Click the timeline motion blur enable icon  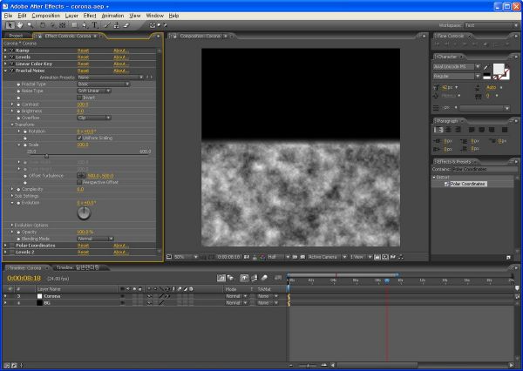click(x=264, y=278)
